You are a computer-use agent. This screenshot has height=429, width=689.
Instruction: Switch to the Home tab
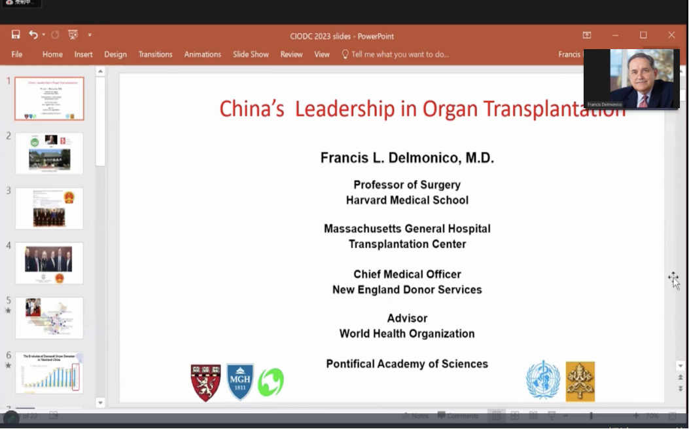tap(52, 54)
